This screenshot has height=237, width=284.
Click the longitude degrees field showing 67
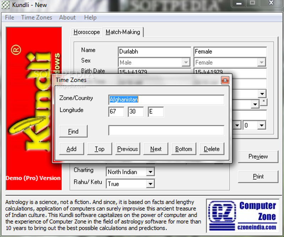tap(116, 112)
